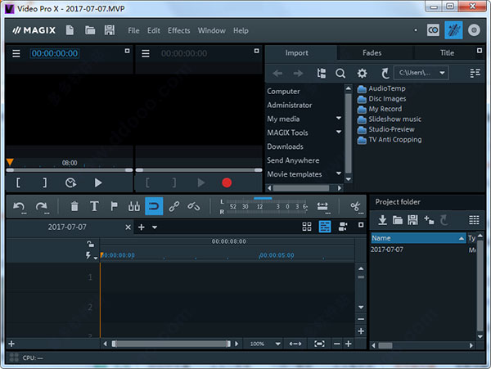Set in-point bracket in source monitor

tap(18, 182)
